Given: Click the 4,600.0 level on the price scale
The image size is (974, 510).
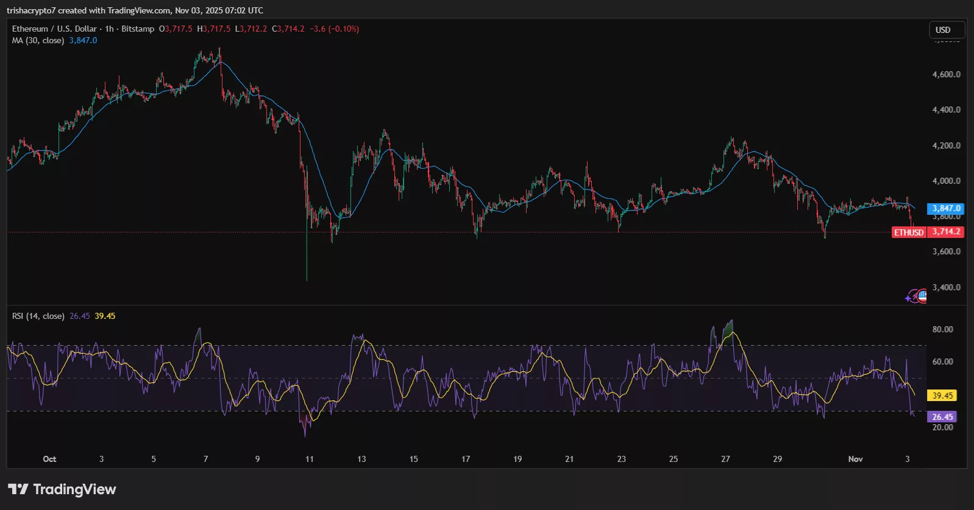Looking at the screenshot, I should [x=946, y=74].
